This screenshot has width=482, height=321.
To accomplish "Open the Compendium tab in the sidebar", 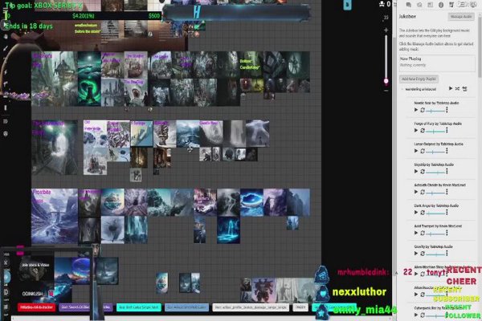I will click(441, 5).
